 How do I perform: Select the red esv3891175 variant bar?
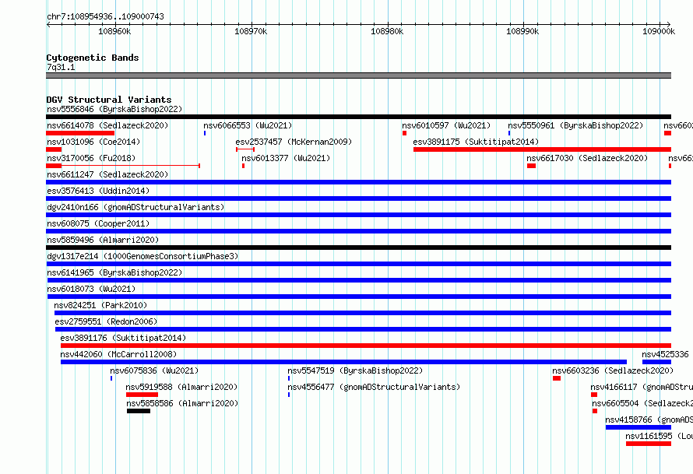(542, 149)
